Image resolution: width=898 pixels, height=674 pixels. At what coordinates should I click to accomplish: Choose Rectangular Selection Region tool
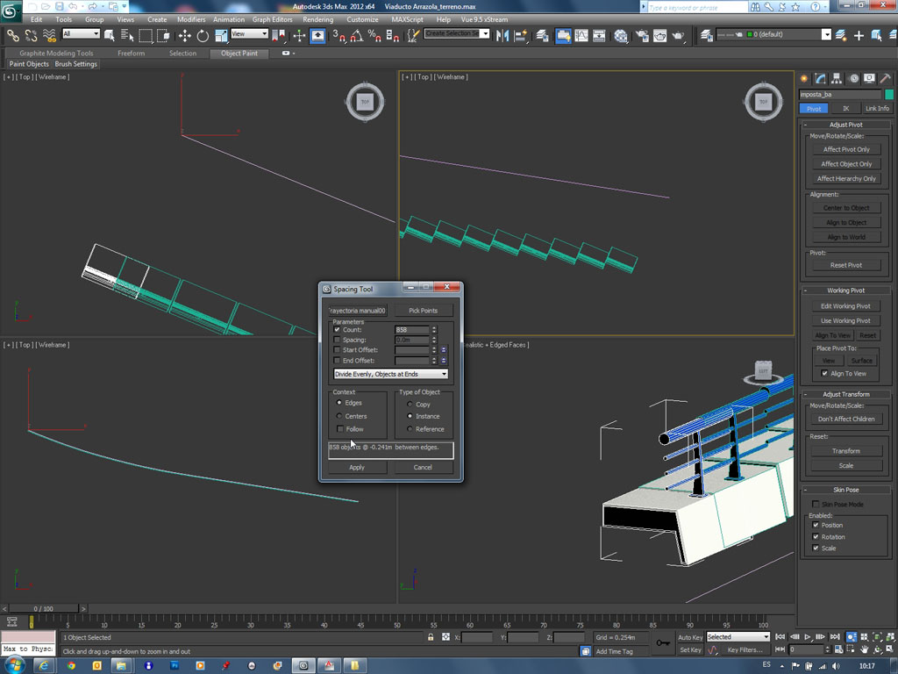(146, 35)
